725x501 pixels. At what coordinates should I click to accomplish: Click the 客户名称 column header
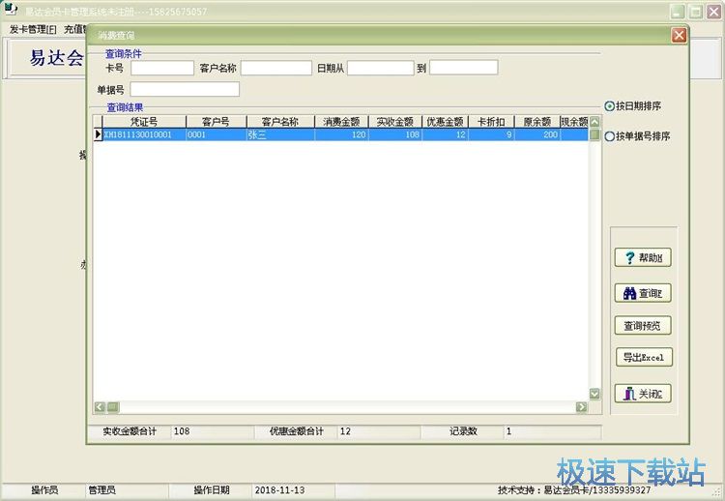(x=280, y=122)
